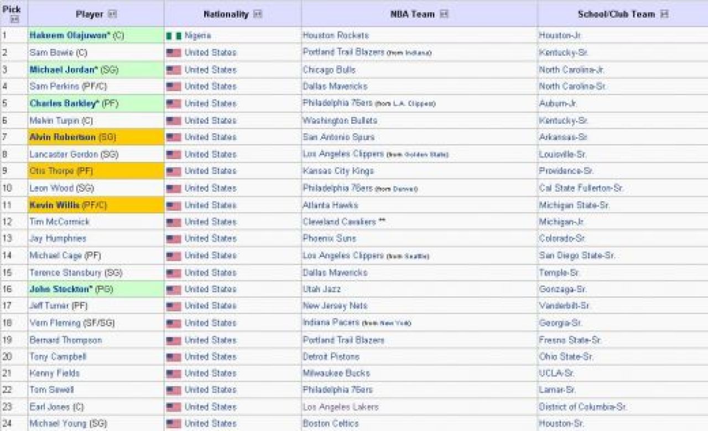Image resolution: width=708 pixels, height=431 pixels.
Task: Open the Cleveland Cavaliers link
Action: [340, 222]
